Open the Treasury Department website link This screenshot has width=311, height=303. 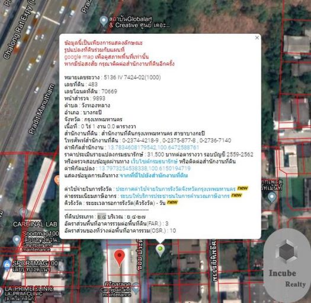click(154, 162)
